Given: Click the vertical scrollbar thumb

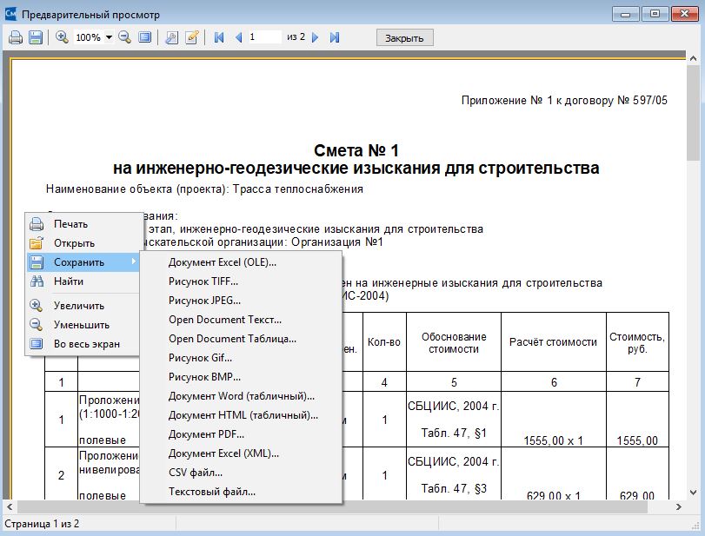Looking at the screenshot, I should [x=693, y=112].
